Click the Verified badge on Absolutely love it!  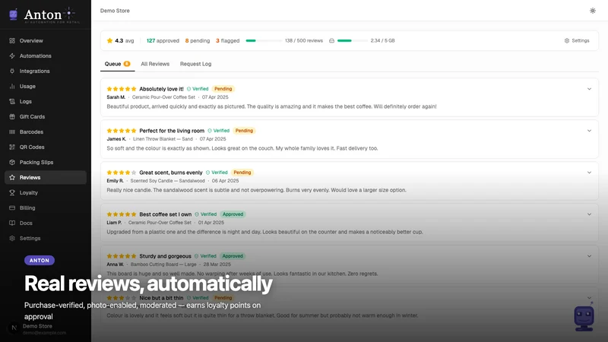198,89
